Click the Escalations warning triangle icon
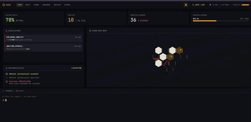 6,31
